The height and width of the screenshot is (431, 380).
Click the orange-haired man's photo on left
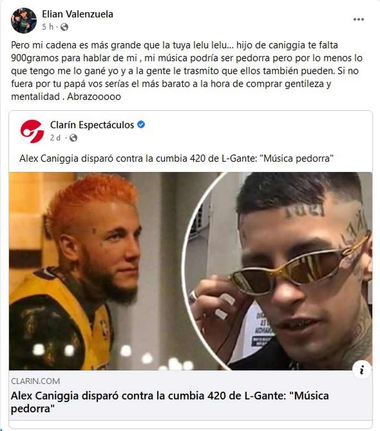(x=95, y=271)
